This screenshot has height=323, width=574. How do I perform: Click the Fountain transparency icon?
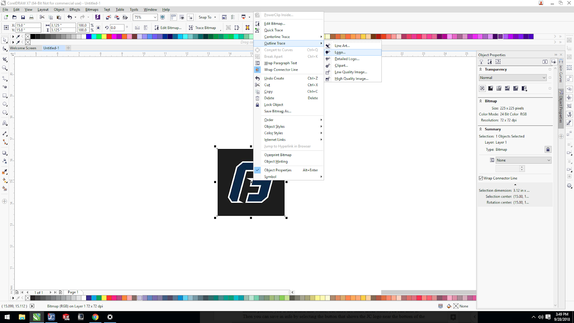coord(499,88)
